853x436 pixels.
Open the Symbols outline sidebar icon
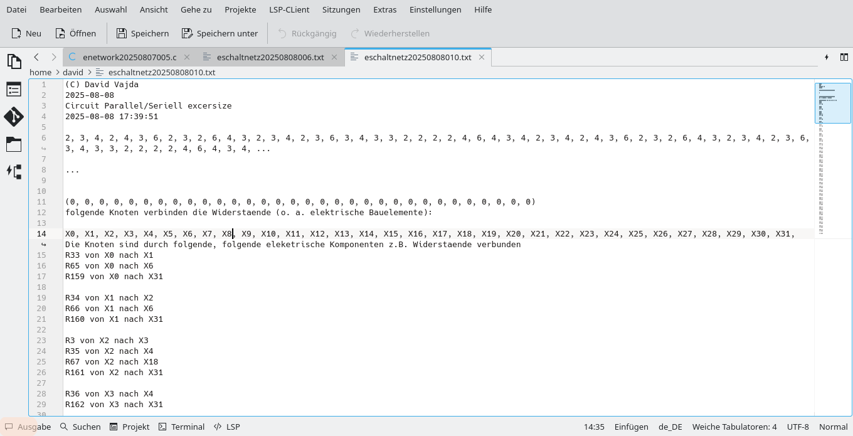point(13,89)
